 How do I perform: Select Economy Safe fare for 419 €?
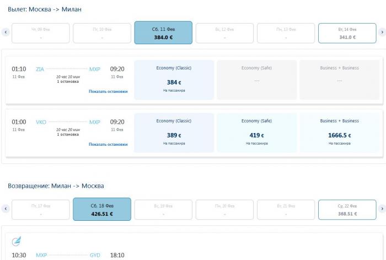256,133
